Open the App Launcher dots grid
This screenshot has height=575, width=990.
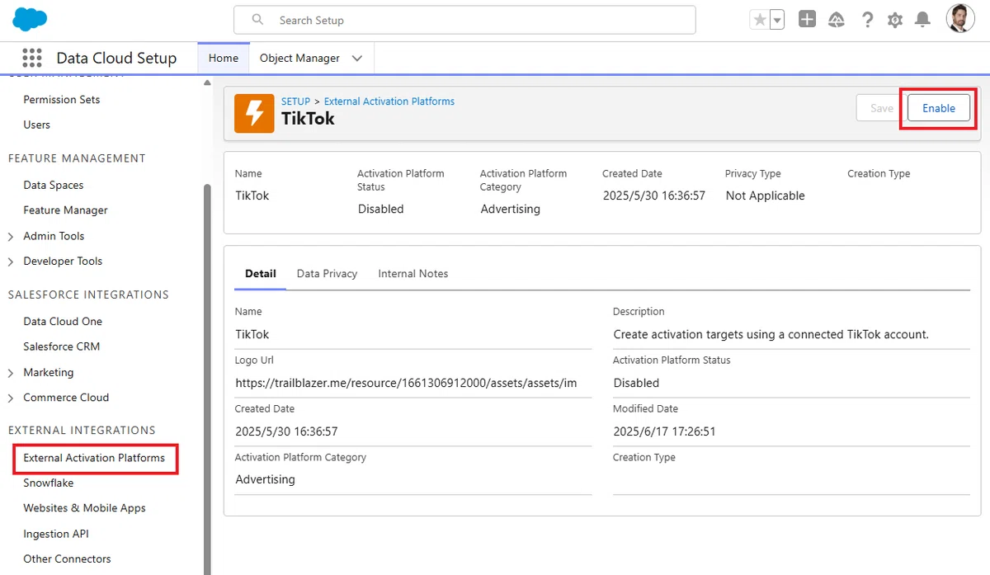click(32, 58)
